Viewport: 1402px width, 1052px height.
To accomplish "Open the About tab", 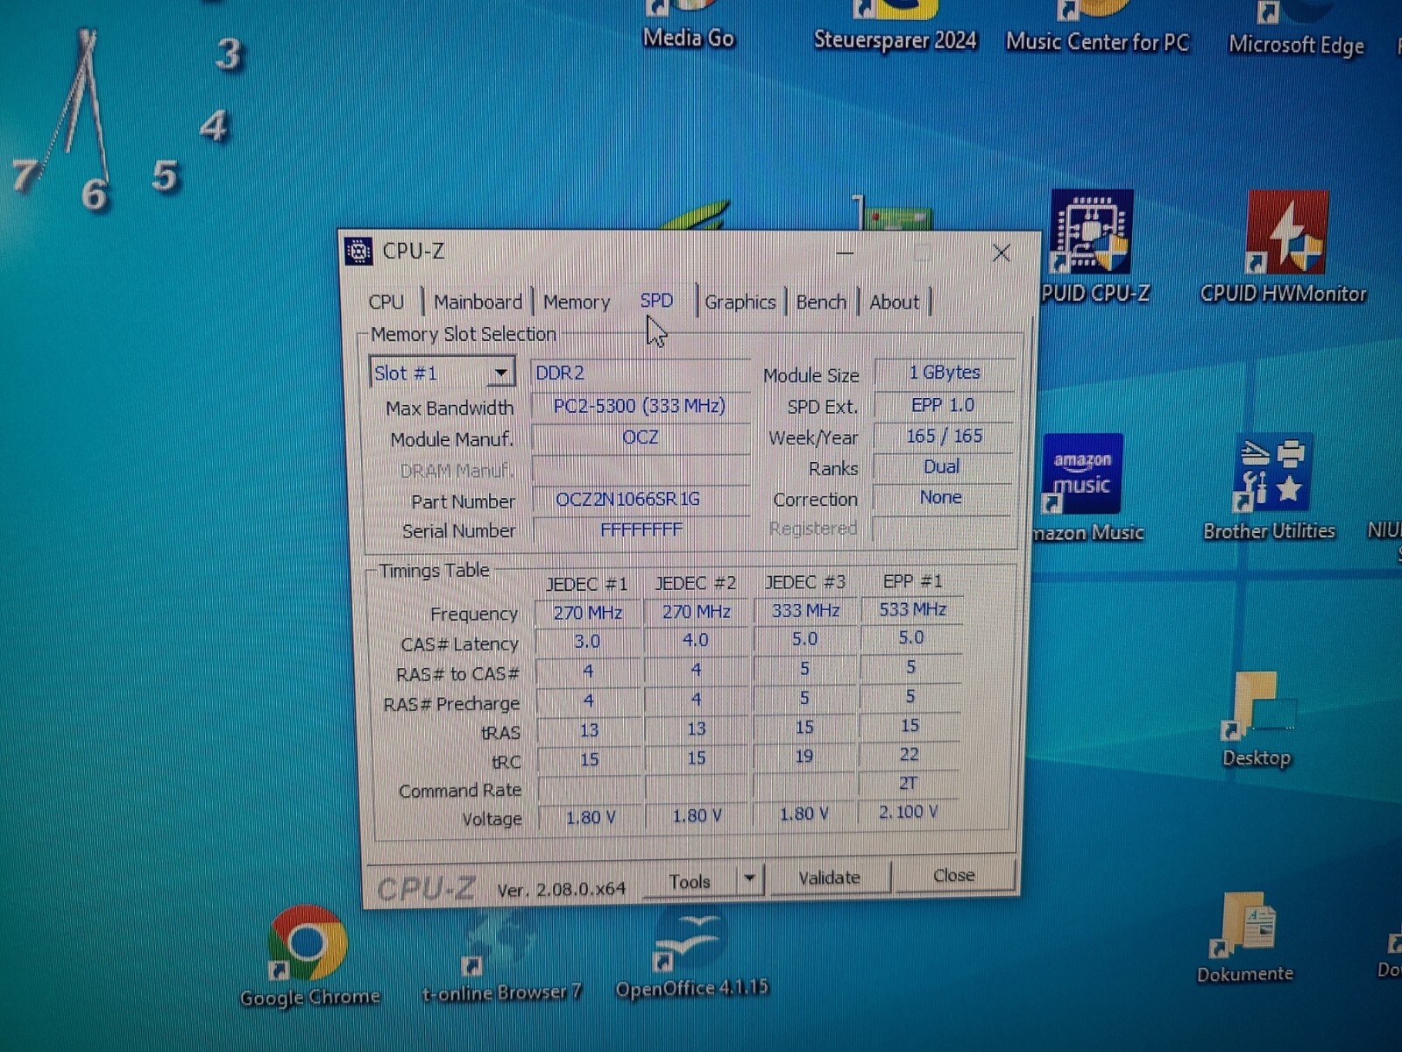I will pyautogui.click(x=894, y=302).
